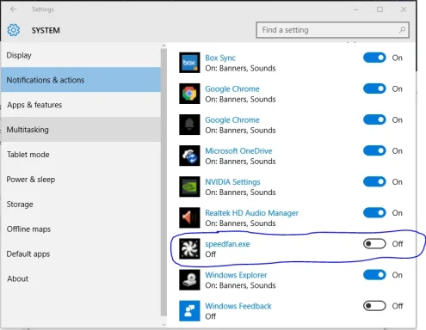The width and height of the screenshot is (426, 330).
Task: Toggle notifications for bell-icon Google Chrome entry
Action: point(374,119)
